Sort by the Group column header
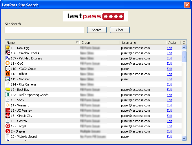This screenshot has width=192, height=145. 100,43
